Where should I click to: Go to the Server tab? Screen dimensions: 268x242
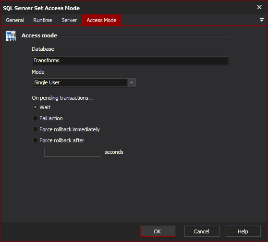coord(69,20)
